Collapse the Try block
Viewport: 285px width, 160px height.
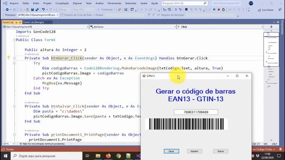14,63
